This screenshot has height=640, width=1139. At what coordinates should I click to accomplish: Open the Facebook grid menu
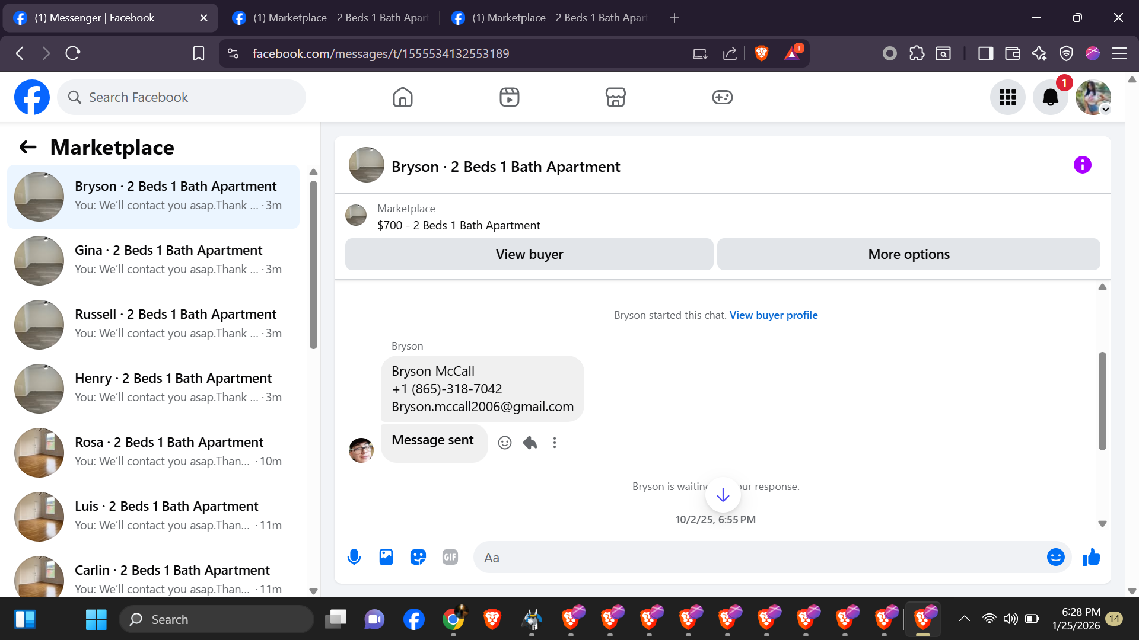(x=1008, y=97)
